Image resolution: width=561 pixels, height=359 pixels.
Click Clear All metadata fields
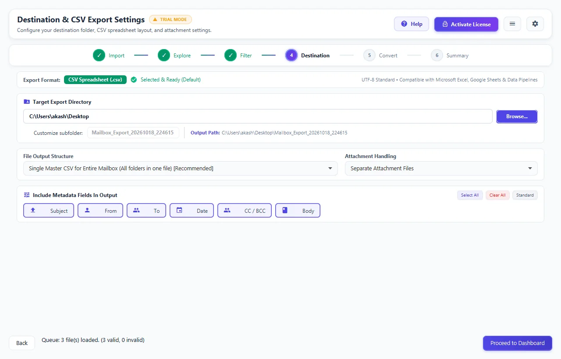(x=497, y=195)
